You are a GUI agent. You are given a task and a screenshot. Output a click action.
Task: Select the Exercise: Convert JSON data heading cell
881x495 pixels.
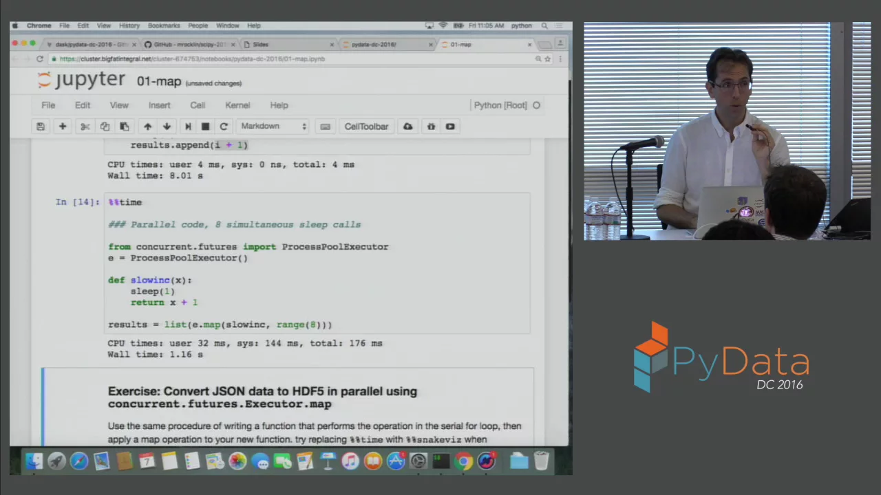(262, 397)
